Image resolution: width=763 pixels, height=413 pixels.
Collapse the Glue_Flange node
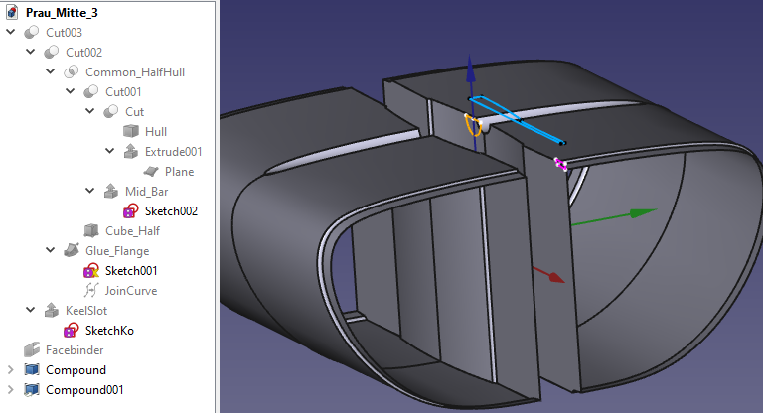coord(51,251)
